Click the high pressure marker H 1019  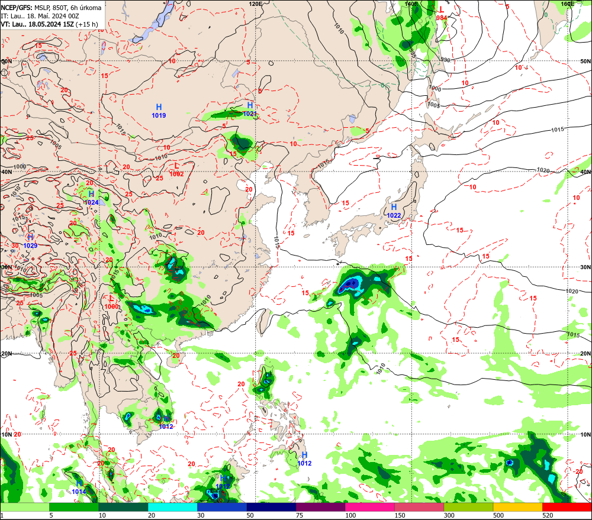click(x=159, y=111)
